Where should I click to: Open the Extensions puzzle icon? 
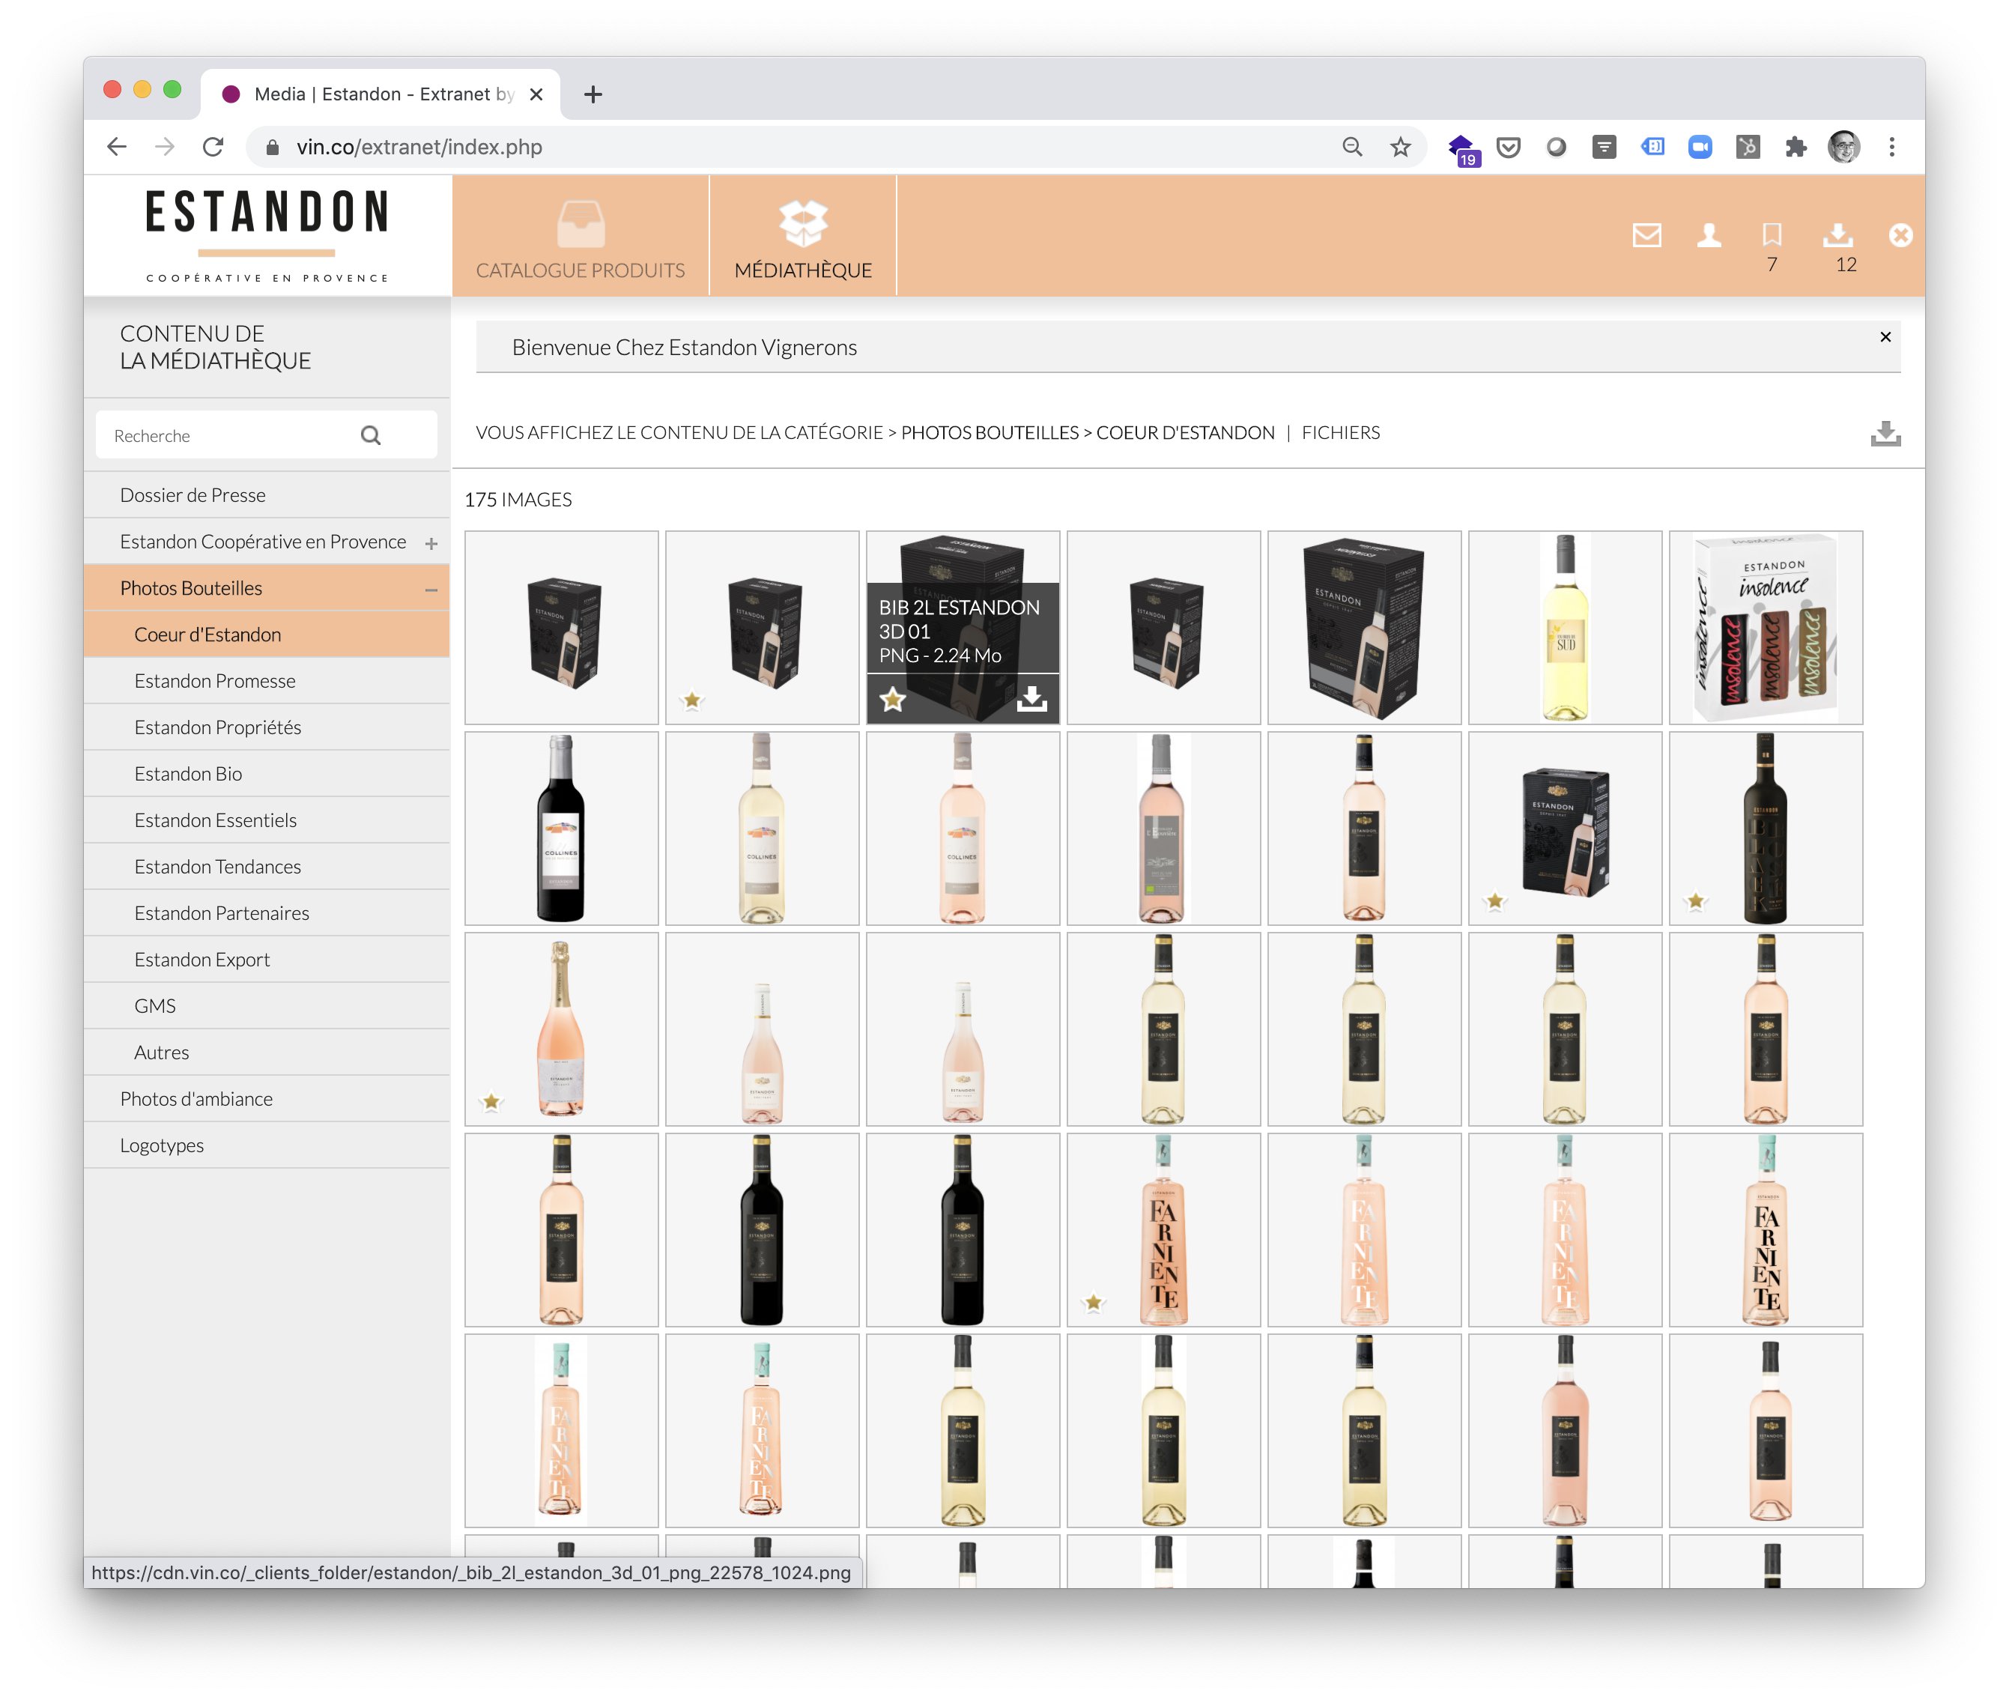1796,146
